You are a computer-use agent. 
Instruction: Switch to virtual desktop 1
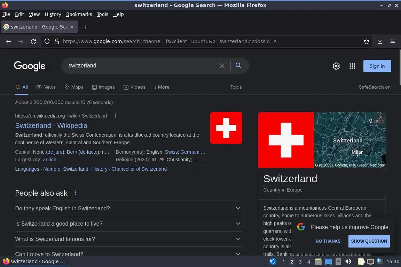pyautogui.click(x=283, y=262)
